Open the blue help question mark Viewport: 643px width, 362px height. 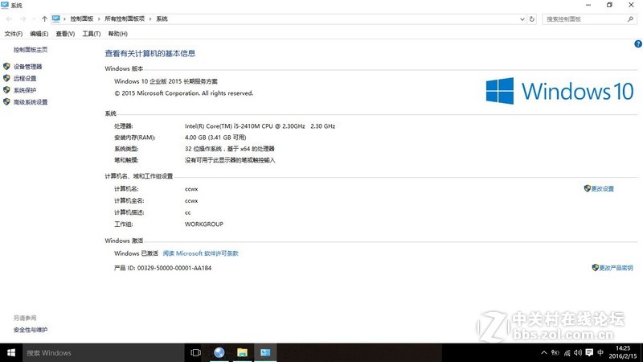[638, 44]
